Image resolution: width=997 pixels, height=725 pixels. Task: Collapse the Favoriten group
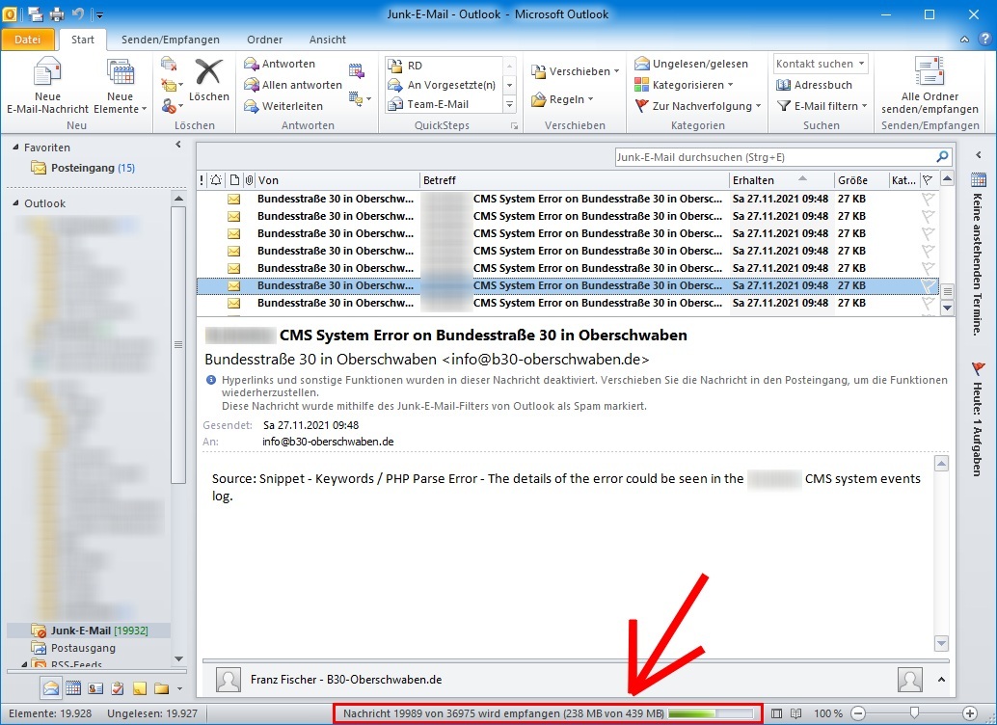click(15, 147)
